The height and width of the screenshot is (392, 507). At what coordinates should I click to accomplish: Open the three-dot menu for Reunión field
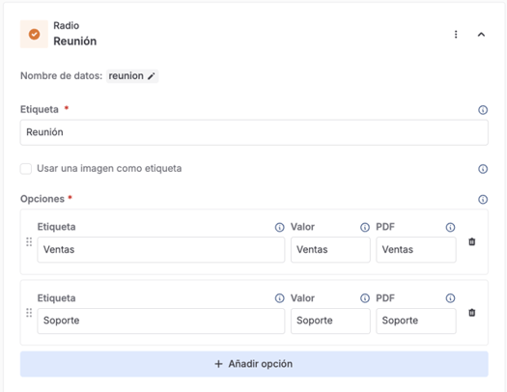(456, 34)
